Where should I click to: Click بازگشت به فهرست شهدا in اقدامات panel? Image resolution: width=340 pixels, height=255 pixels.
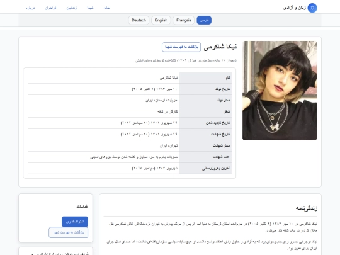(68, 232)
